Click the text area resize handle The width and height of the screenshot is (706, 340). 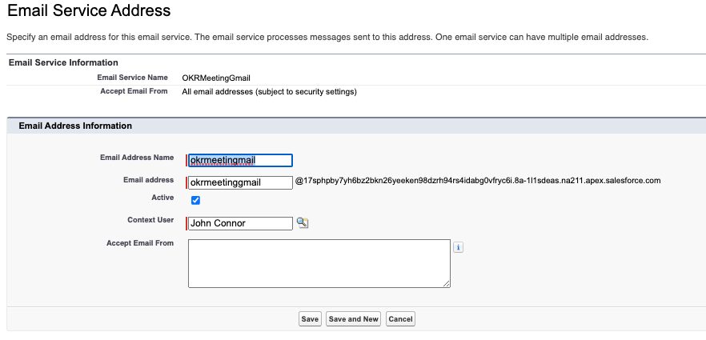click(x=446, y=283)
